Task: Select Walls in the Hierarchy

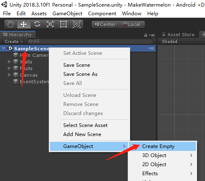Action: [26, 62]
